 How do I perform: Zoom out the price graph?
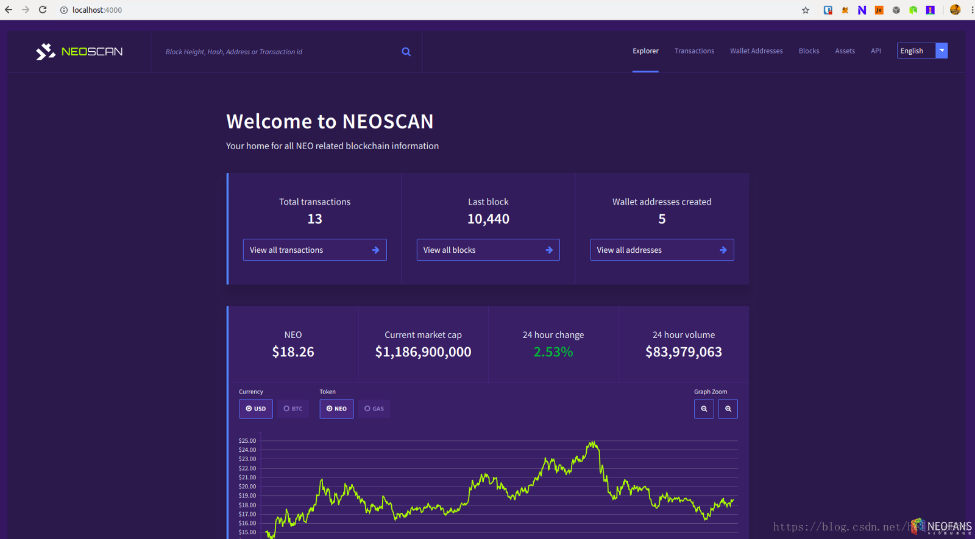pyautogui.click(x=704, y=409)
